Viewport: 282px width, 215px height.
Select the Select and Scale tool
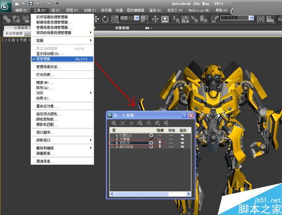(x=115, y=19)
